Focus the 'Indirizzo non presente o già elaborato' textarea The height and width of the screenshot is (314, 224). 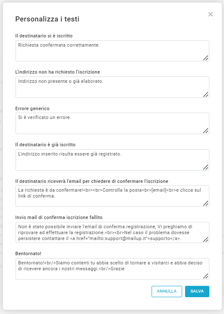pos(112,87)
